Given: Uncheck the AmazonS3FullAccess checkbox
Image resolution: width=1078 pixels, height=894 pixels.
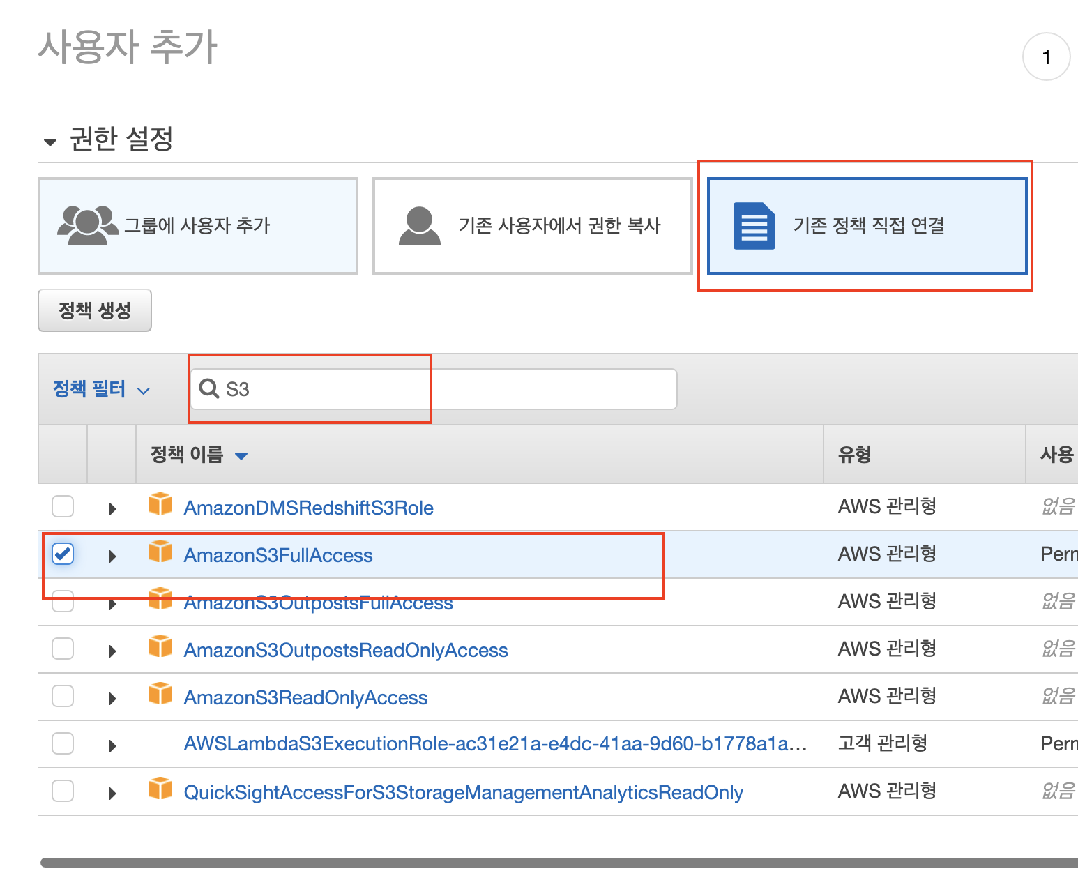Looking at the screenshot, I should tap(63, 554).
